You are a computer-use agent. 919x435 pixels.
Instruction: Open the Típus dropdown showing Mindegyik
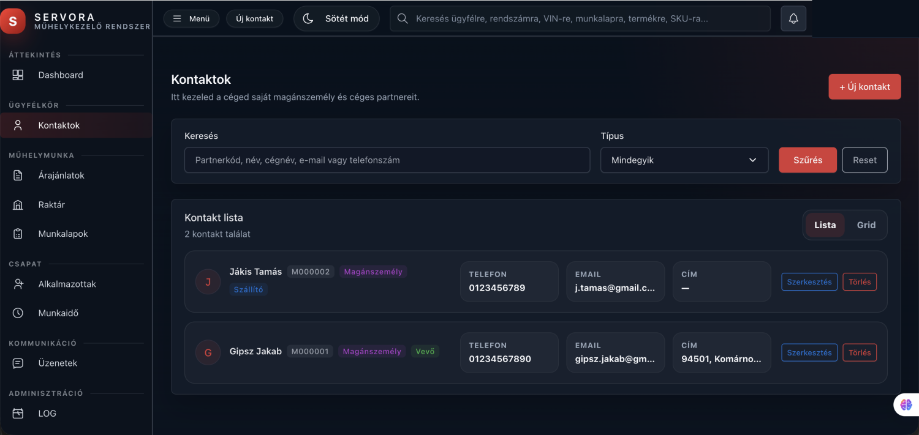(x=684, y=160)
